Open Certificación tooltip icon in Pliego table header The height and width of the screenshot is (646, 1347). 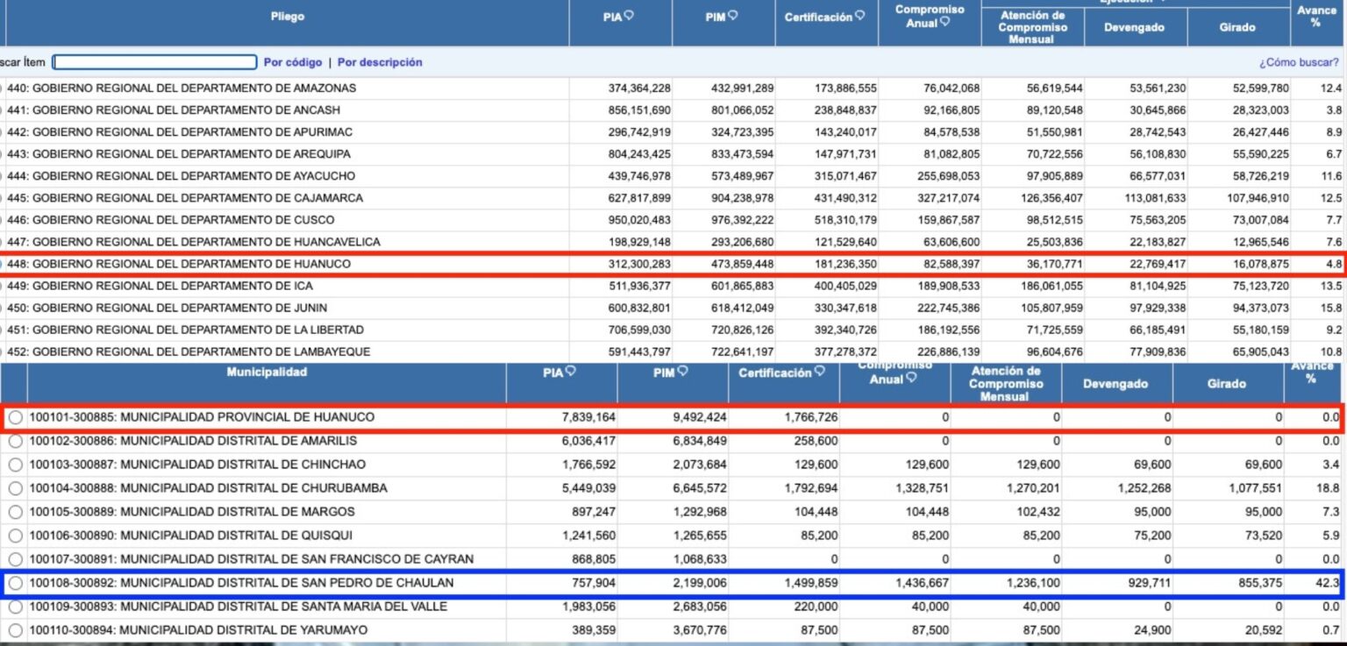tap(860, 15)
